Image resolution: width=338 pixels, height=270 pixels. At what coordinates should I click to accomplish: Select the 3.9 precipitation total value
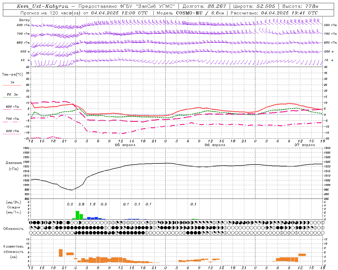(x=81, y=204)
